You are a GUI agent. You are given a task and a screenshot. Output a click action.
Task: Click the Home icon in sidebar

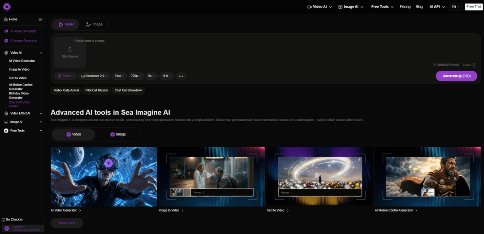tap(5, 19)
